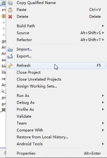Click the Import icon

point(10,49)
